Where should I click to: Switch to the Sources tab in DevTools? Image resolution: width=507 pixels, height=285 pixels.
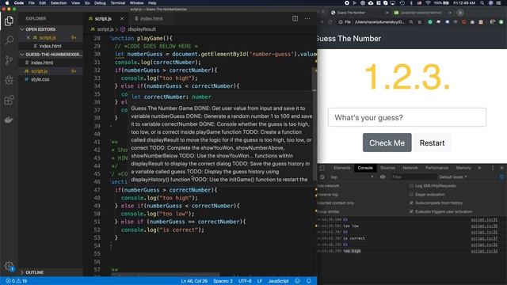point(387,168)
